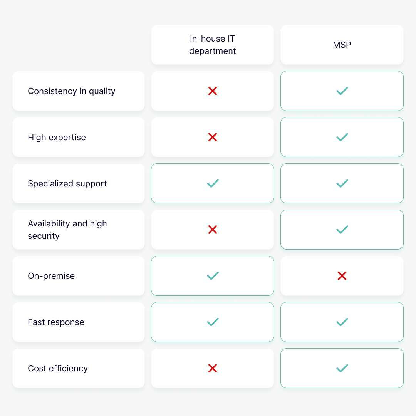Click the MSP checkmark for Consistency in quality
The width and height of the screenshot is (416, 416).
point(342,91)
